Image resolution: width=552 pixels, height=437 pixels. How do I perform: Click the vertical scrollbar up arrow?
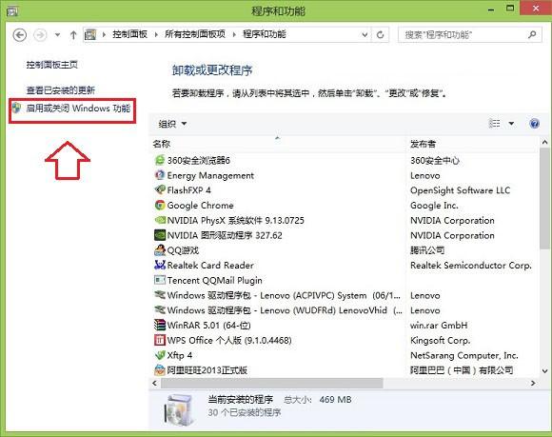point(544,142)
